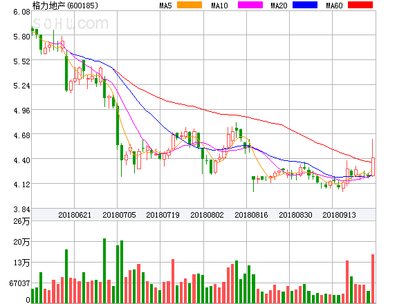The width and height of the screenshot is (415, 304).
Task: Click the 4.40 price axis label
Action: click(x=21, y=160)
